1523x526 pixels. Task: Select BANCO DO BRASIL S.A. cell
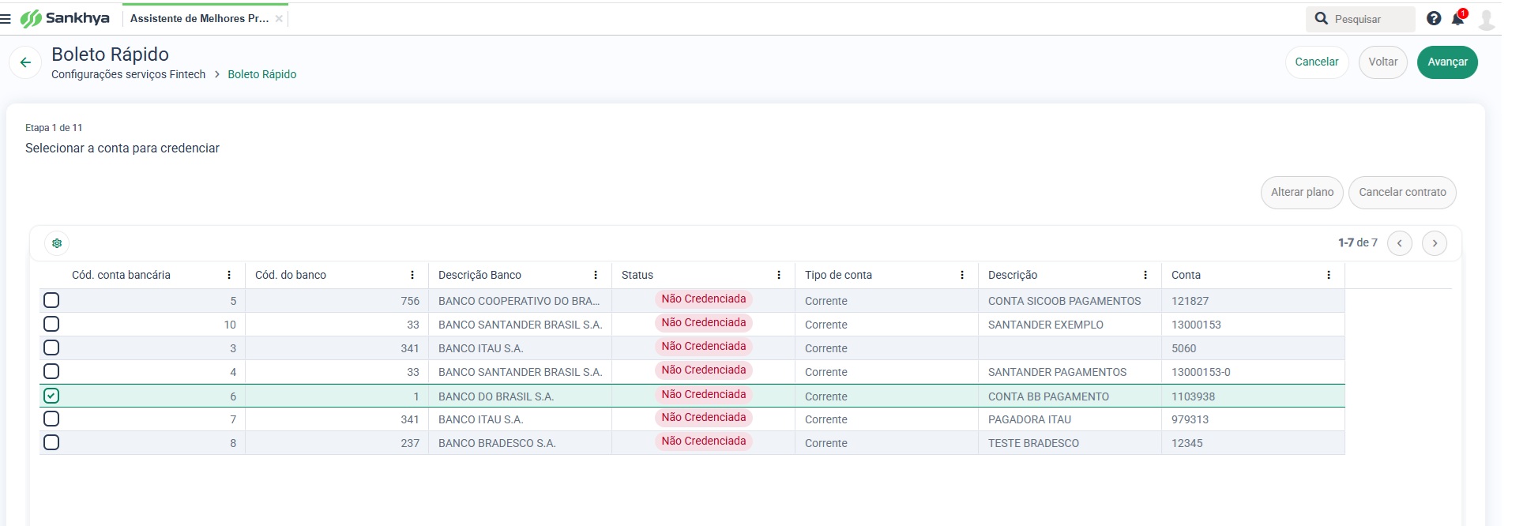point(520,396)
